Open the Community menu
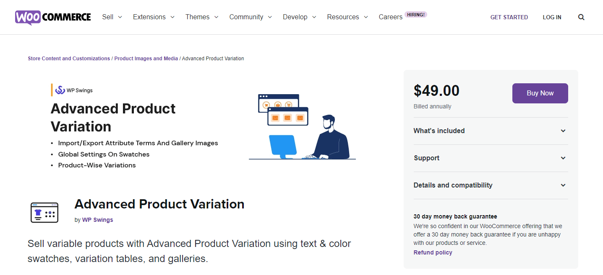Viewport: 603px width, 275px height. pyautogui.click(x=251, y=17)
